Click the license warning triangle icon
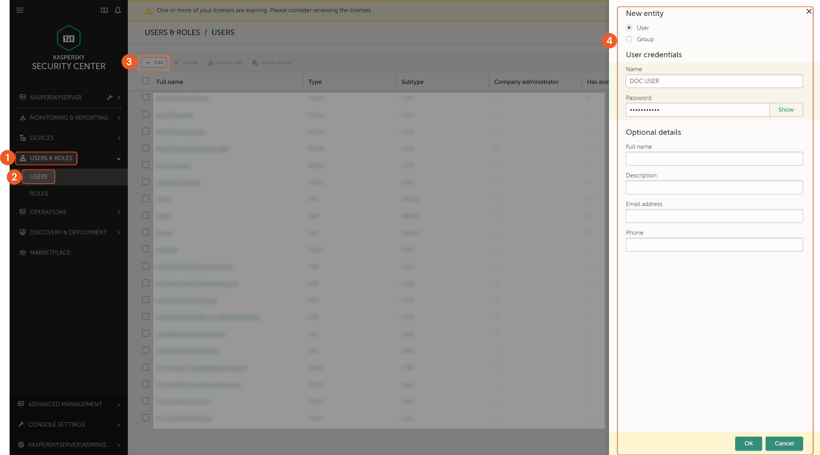This screenshot has width=820, height=455. pyautogui.click(x=149, y=11)
